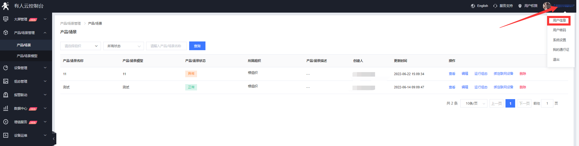Click 删除 for the 测试 row
The height and width of the screenshot is (146, 579).
tap(523, 87)
